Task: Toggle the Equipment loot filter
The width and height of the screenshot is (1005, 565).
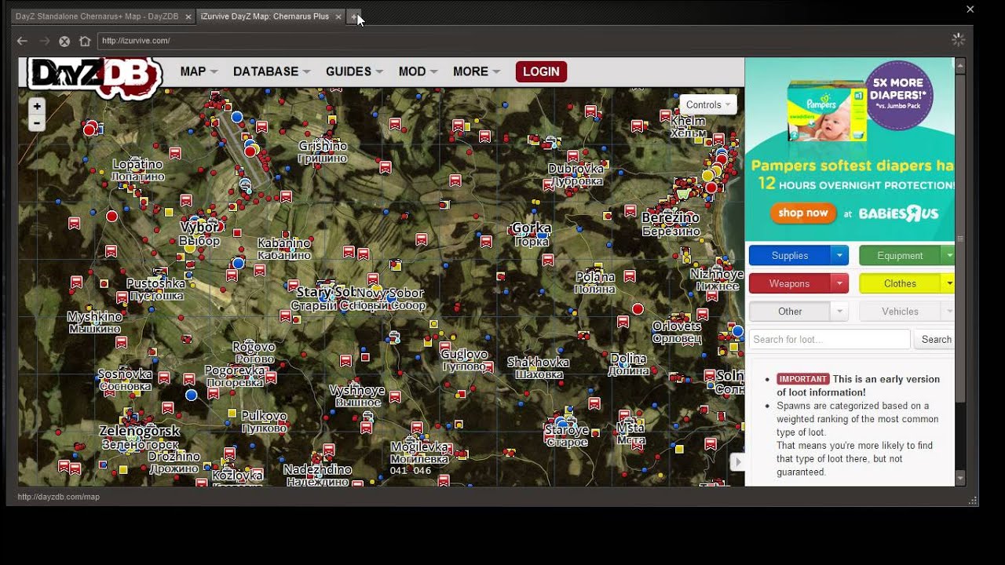Action: point(900,256)
